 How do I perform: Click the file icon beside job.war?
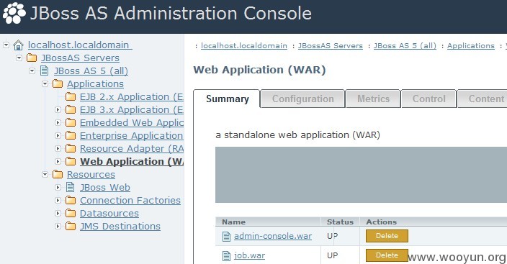click(227, 256)
